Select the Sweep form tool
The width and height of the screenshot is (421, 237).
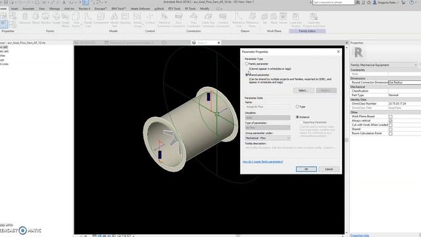pyautogui.click(x=56, y=19)
